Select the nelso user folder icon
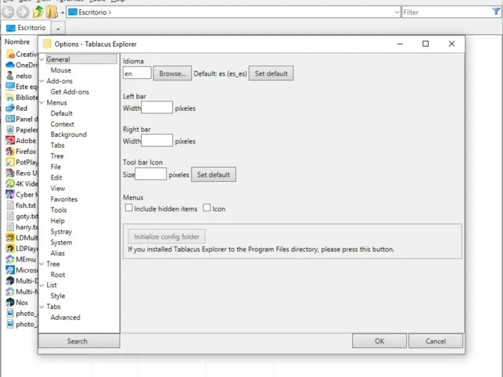 pyautogui.click(x=10, y=75)
